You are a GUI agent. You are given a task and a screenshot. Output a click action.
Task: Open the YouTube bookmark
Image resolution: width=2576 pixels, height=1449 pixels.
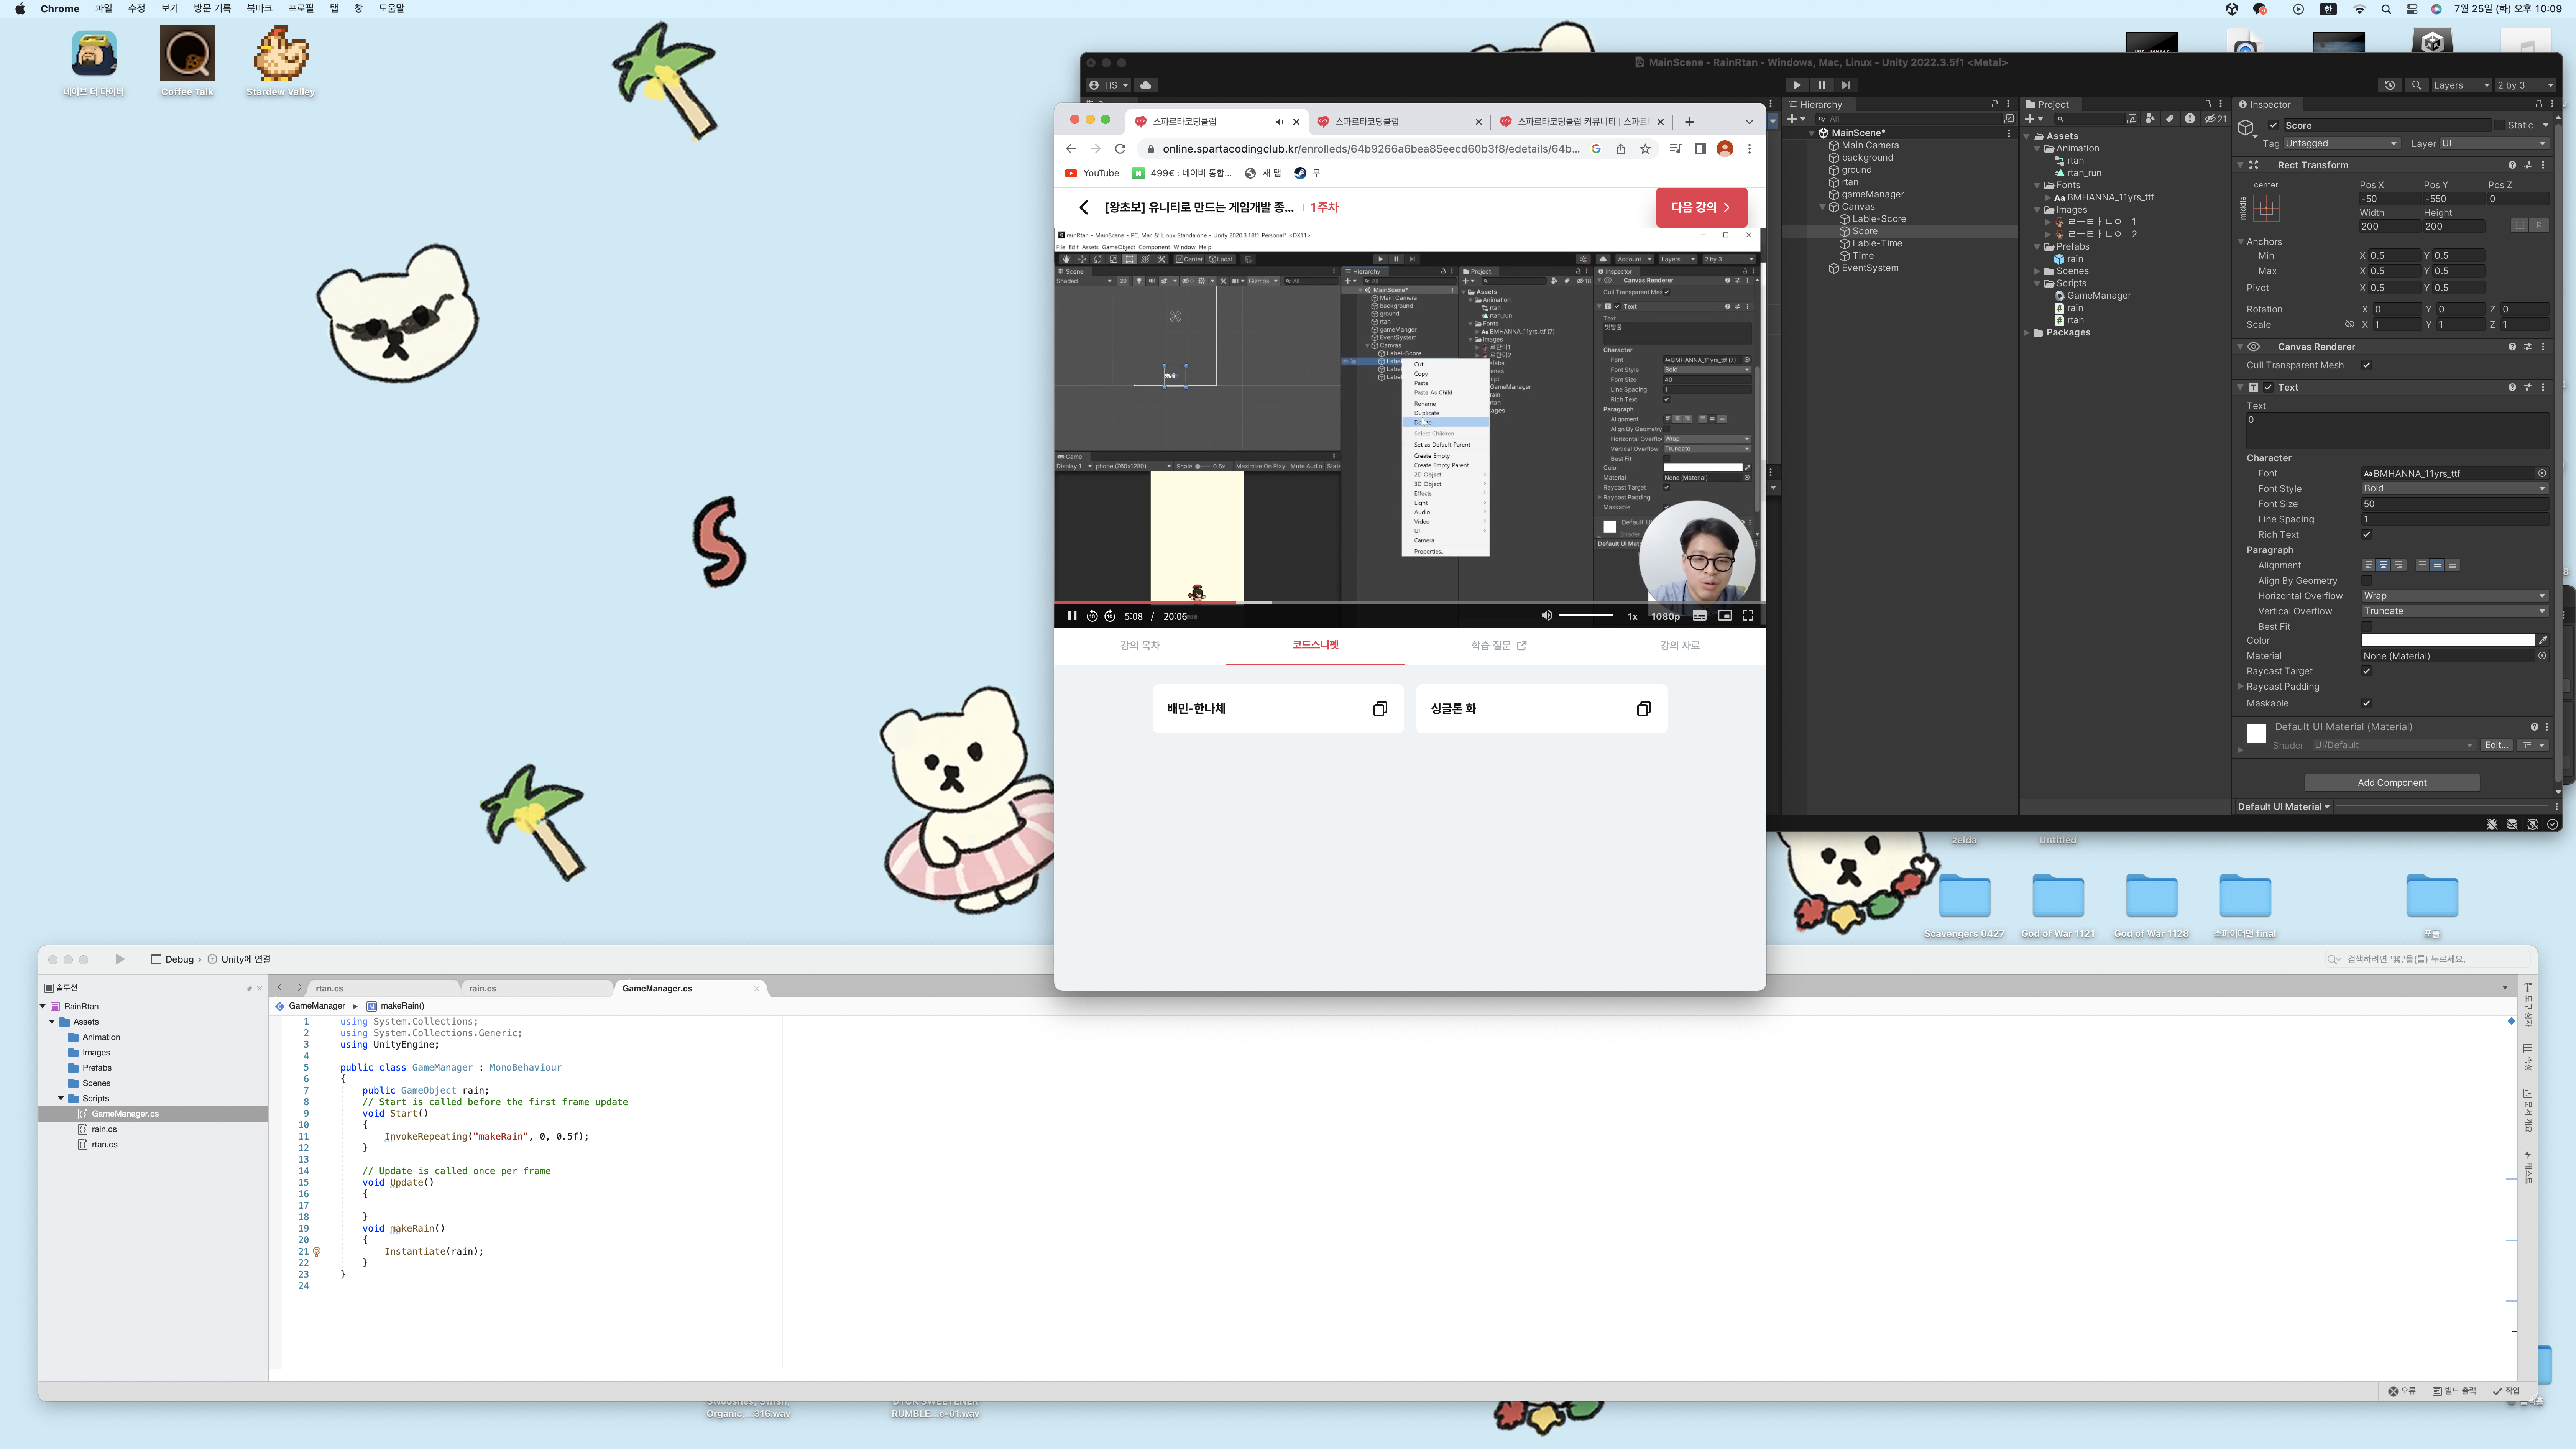point(1092,173)
